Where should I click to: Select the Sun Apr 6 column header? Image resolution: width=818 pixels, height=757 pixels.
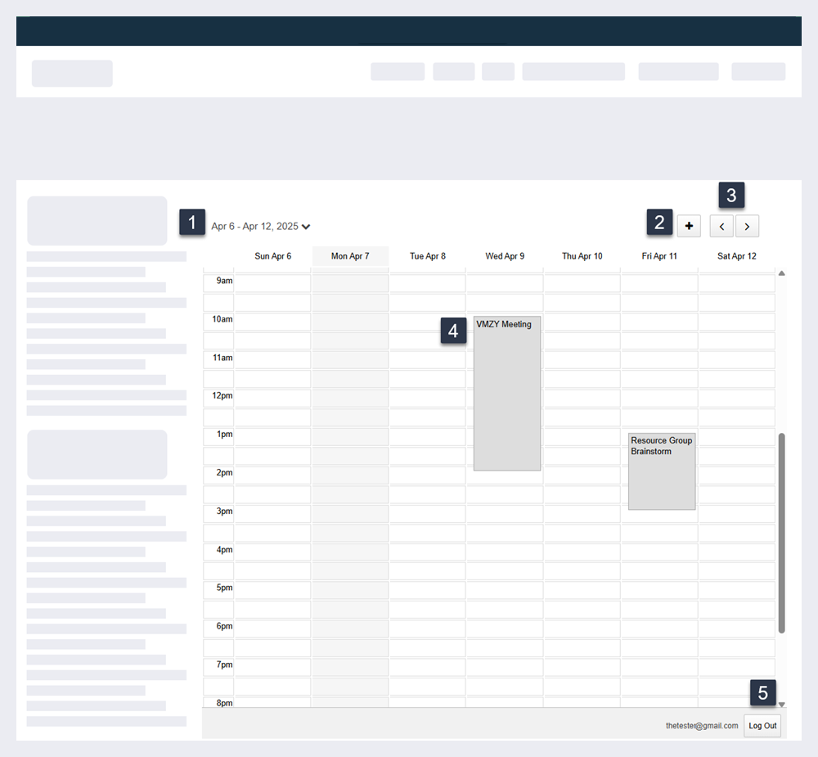pos(272,256)
